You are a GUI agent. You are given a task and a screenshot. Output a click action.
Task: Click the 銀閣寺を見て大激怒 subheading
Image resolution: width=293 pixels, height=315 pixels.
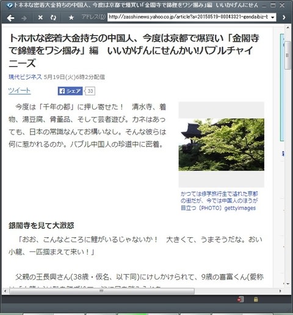tap(42, 226)
